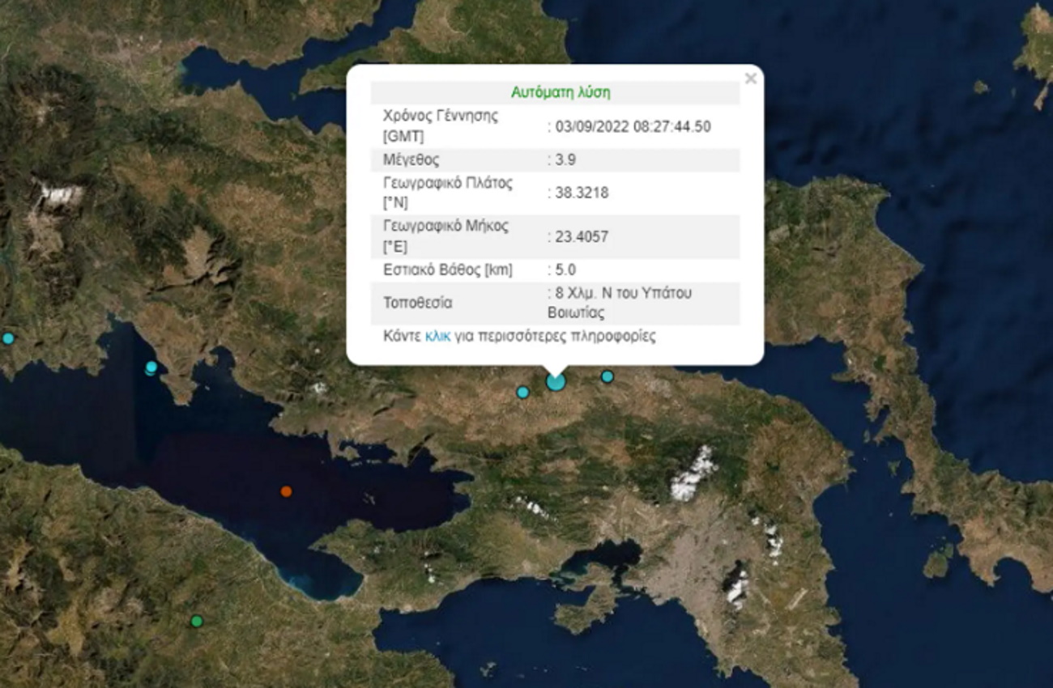Click the 'Αυτόματη λύση' header text
The width and height of the screenshot is (1053, 688).
coord(561,92)
